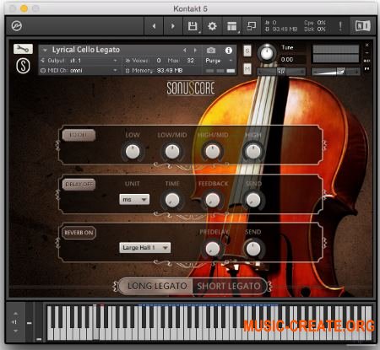380x350 pixels.
Task: Click the Tune knob
Action: click(x=267, y=53)
